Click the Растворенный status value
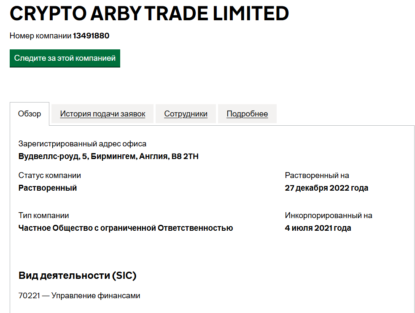This screenshot has width=415, height=313. click(x=46, y=188)
